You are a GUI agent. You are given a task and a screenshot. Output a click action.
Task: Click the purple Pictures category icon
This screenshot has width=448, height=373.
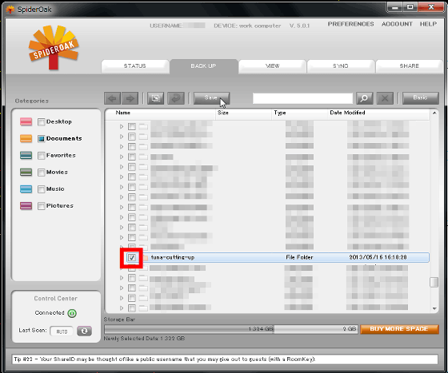pos(26,205)
